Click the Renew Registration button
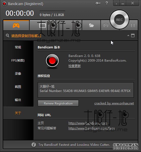Viewport: 141px width, 152px height. pyautogui.click(x=58, y=103)
